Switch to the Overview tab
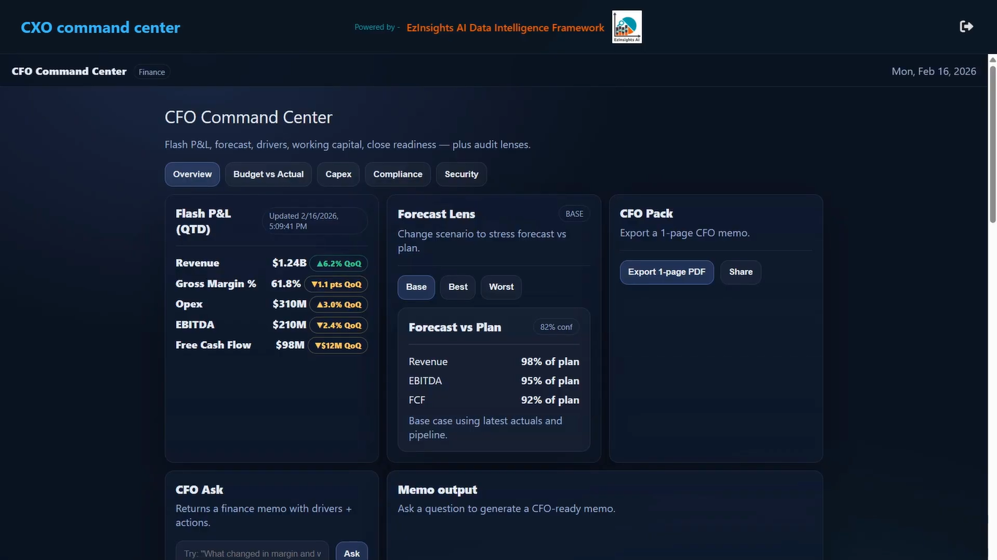The width and height of the screenshot is (997, 560). click(192, 174)
